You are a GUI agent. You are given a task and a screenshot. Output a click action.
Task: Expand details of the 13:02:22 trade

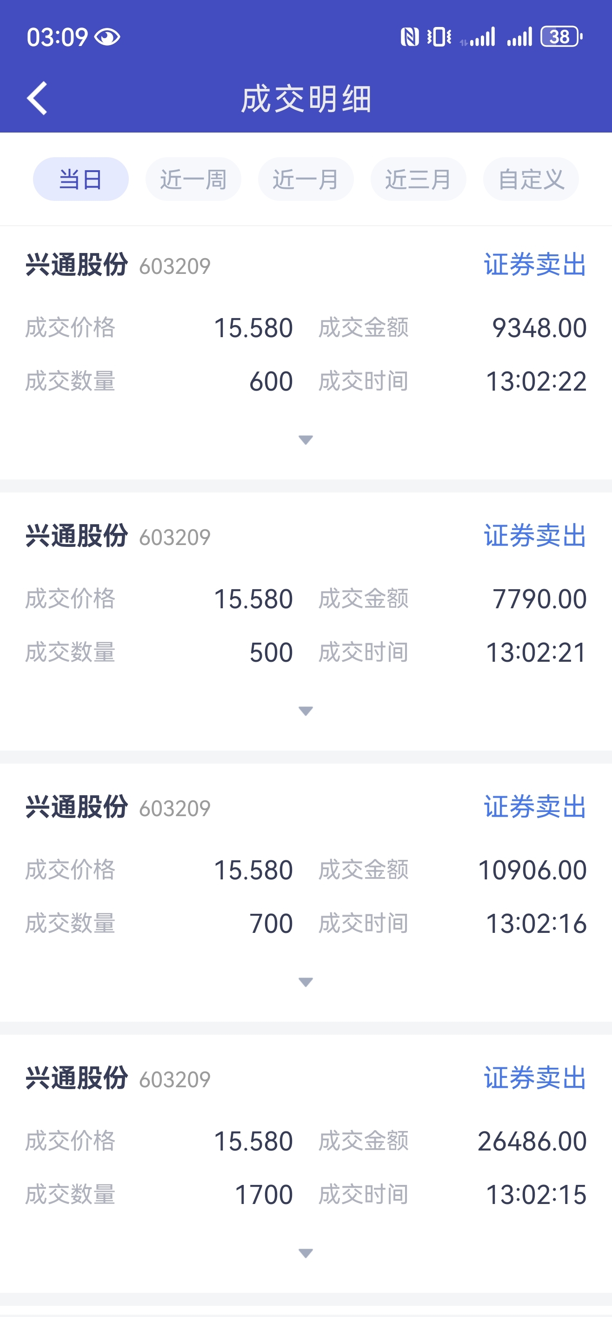tap(306, 439)
